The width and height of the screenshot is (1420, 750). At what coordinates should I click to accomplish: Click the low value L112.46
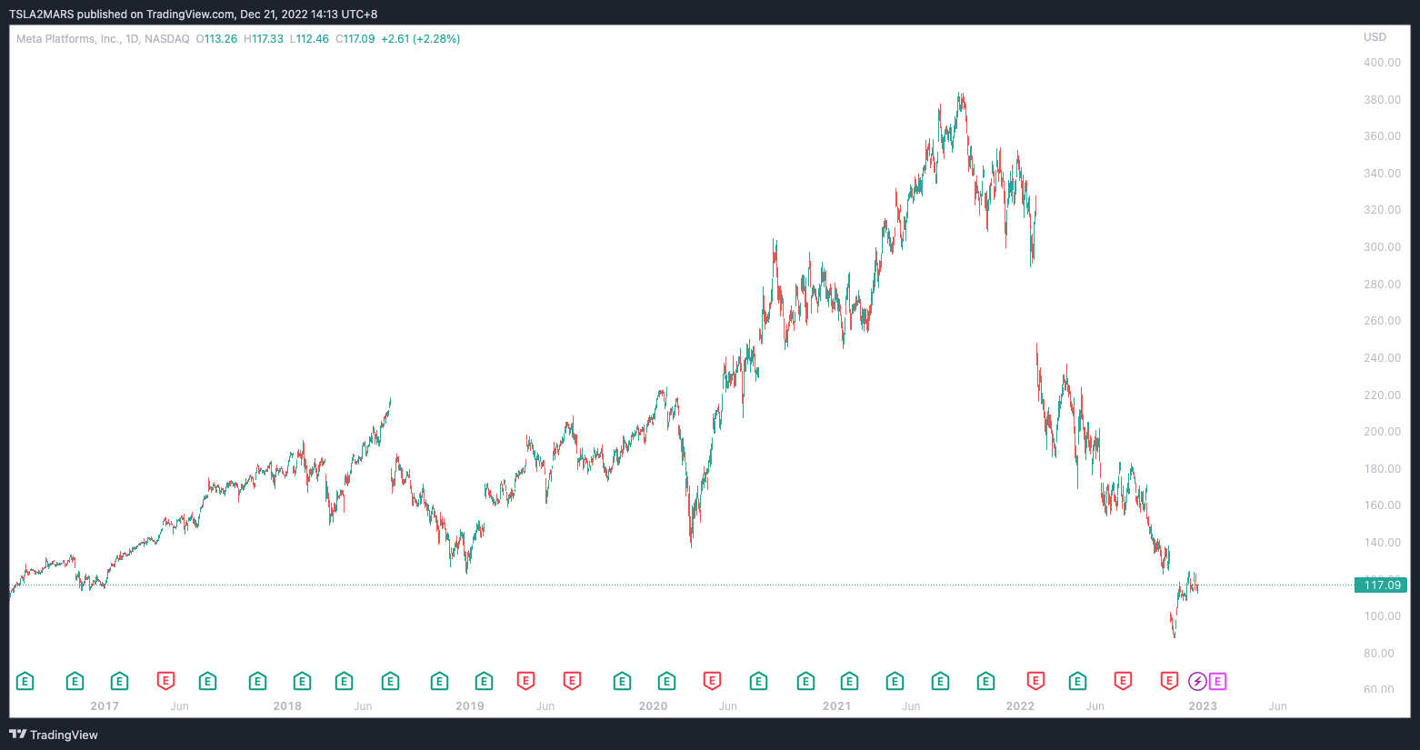coord(309,39)
